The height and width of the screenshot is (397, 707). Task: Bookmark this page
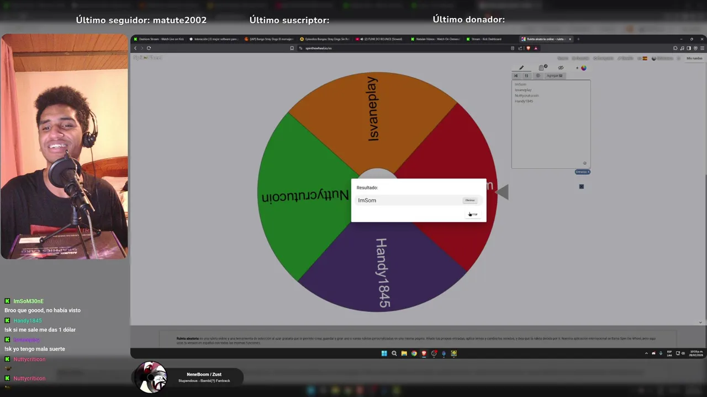(x=292, y=48)
